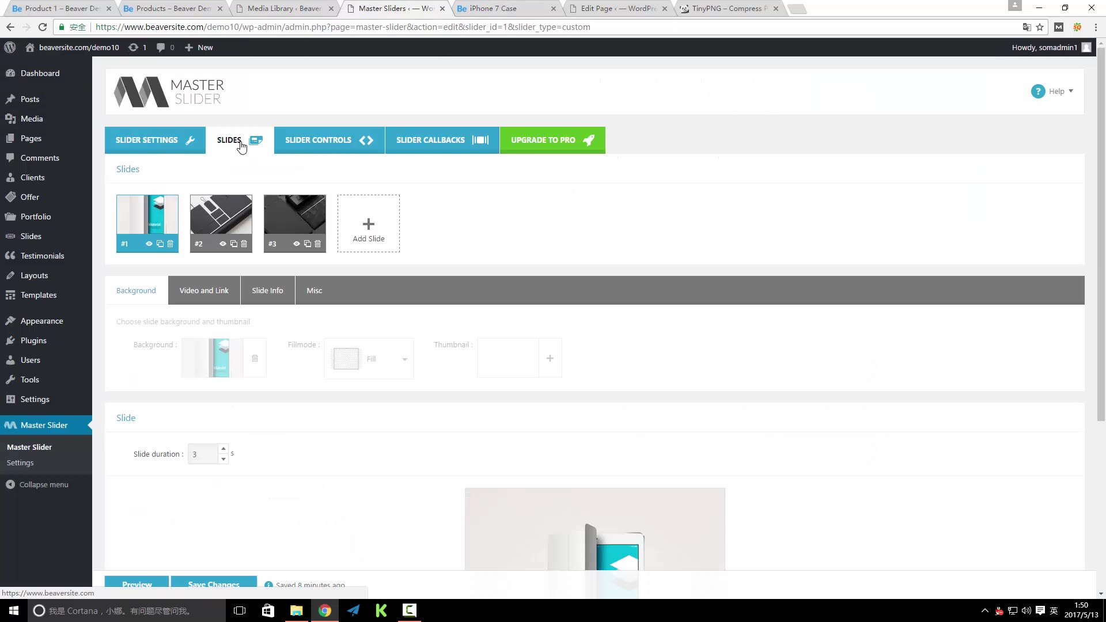Screen dimensions: 1106x622
Task: Click the Tools sidebar icon
Action: (x=10, y=380)
